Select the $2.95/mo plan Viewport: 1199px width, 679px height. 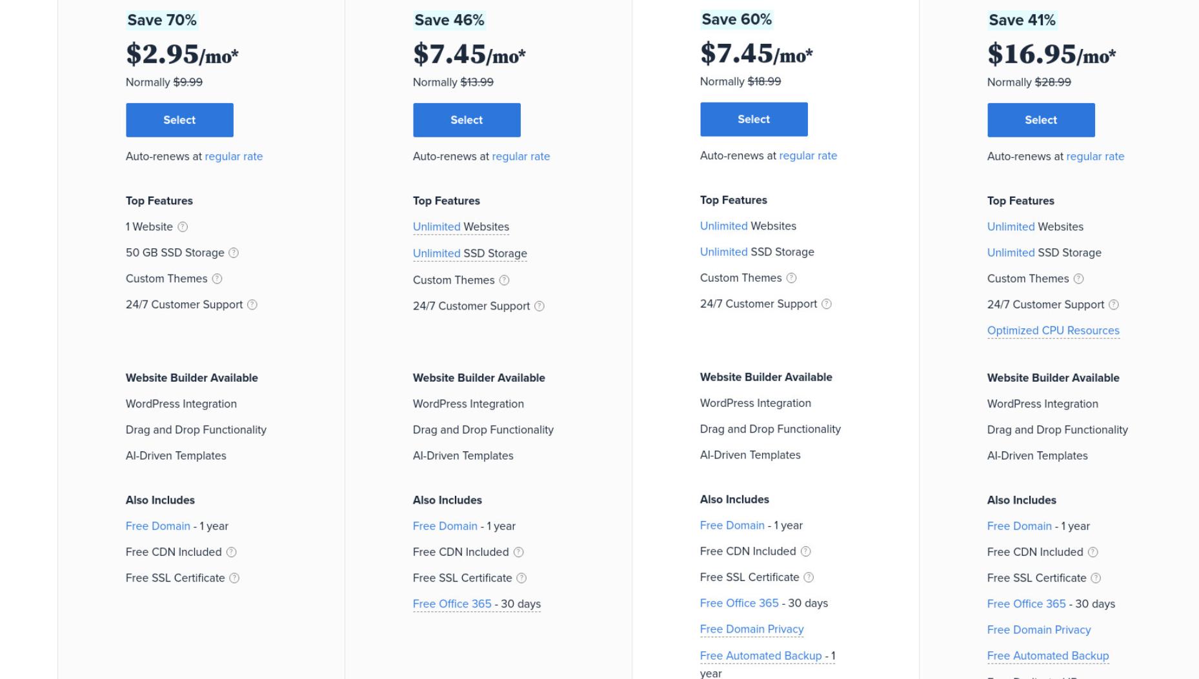[179, 120]
